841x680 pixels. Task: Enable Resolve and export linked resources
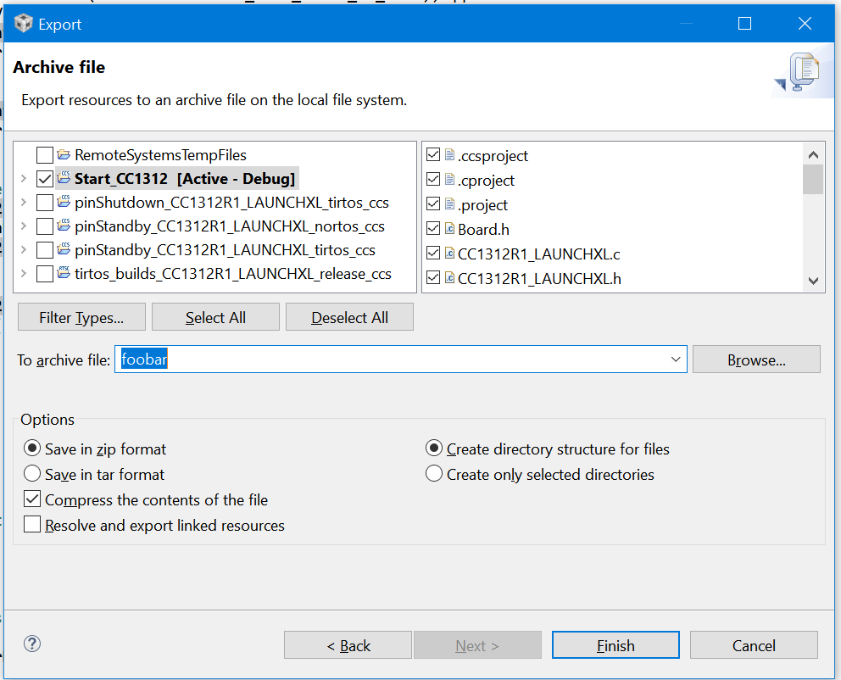[x=32, y=525]
